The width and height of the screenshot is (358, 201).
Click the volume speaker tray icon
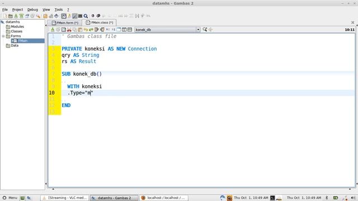click(353, 198)
